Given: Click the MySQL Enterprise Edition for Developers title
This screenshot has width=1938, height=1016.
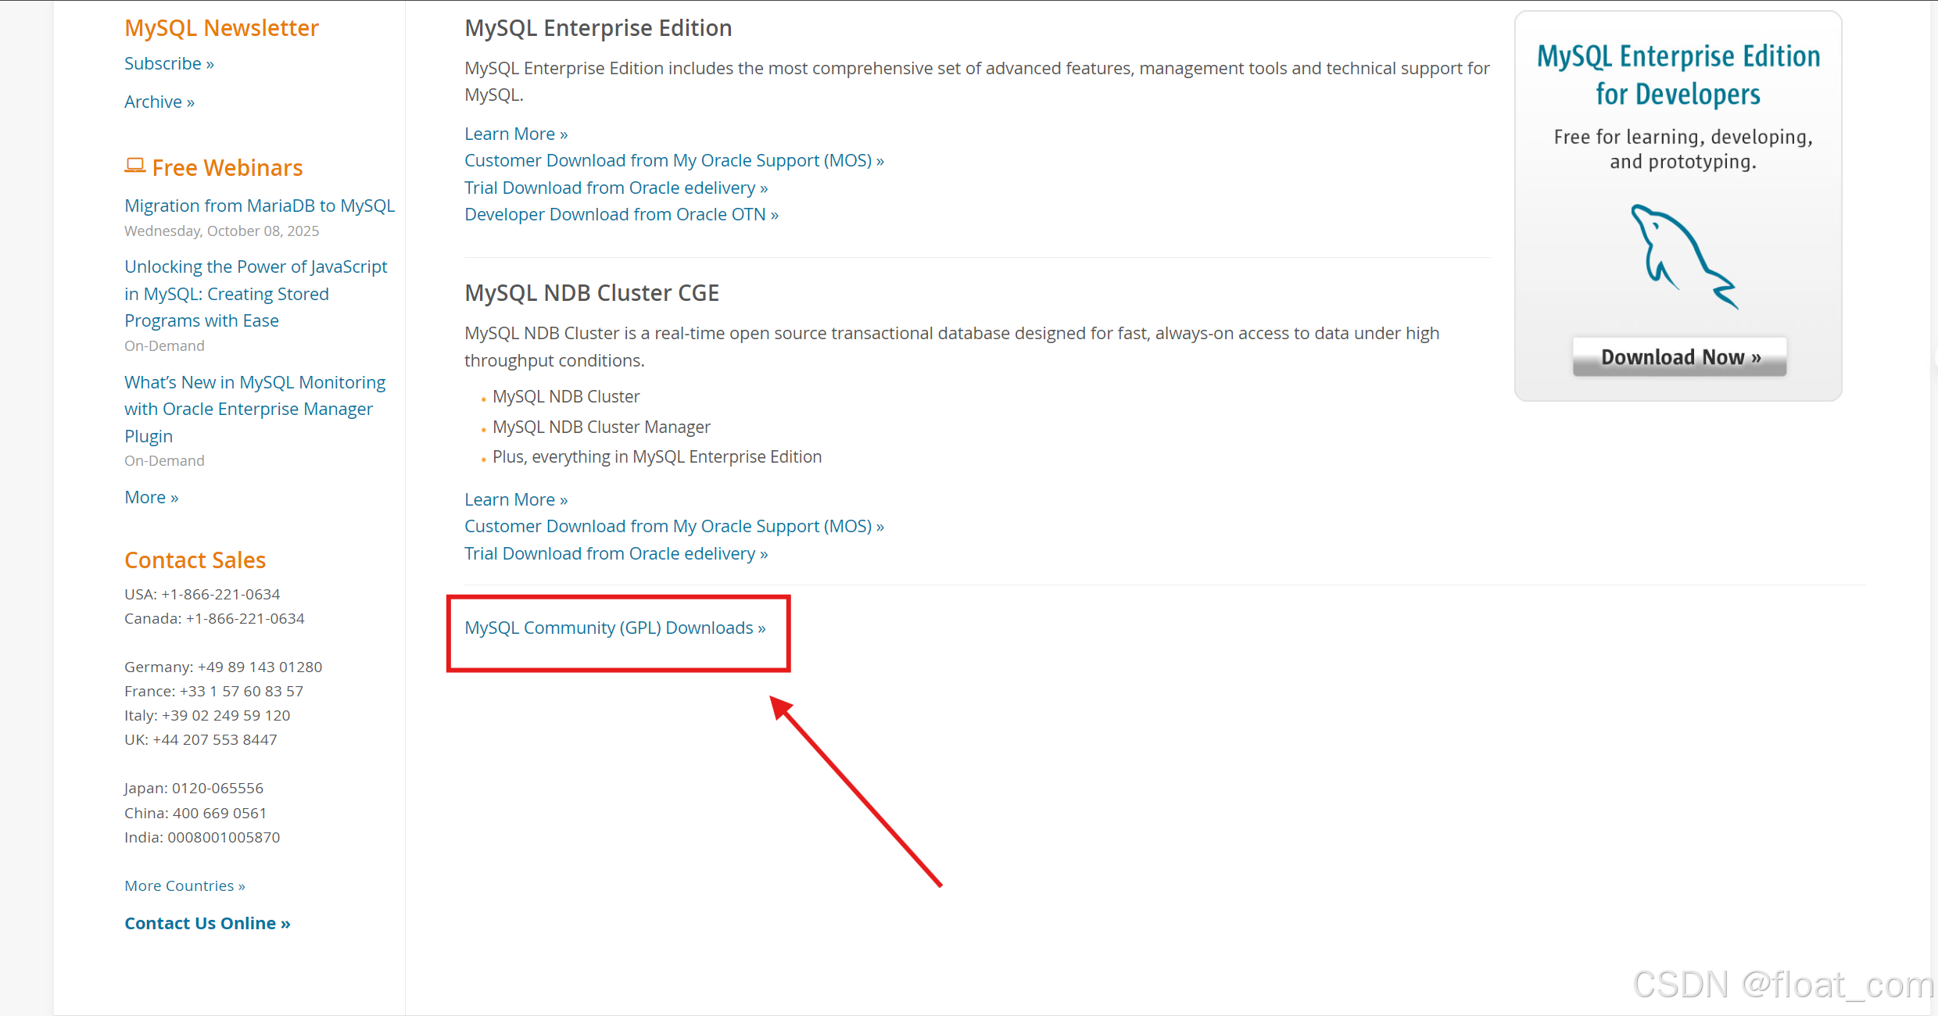Looking at the screenshot, I should [x=1678, y=75].
